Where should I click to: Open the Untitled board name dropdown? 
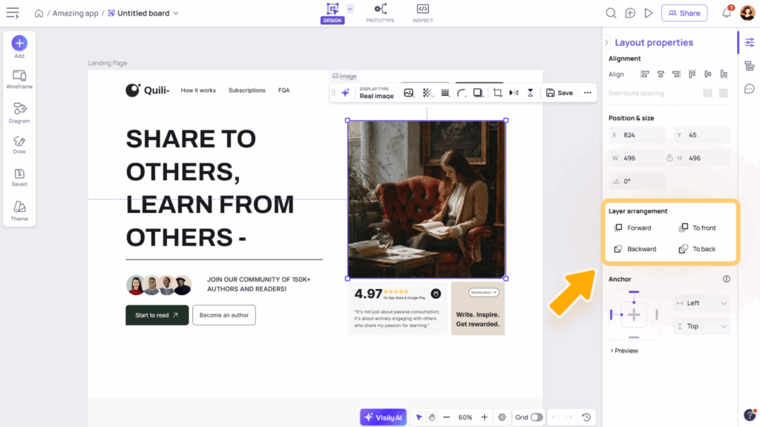(x=176, y=13)
